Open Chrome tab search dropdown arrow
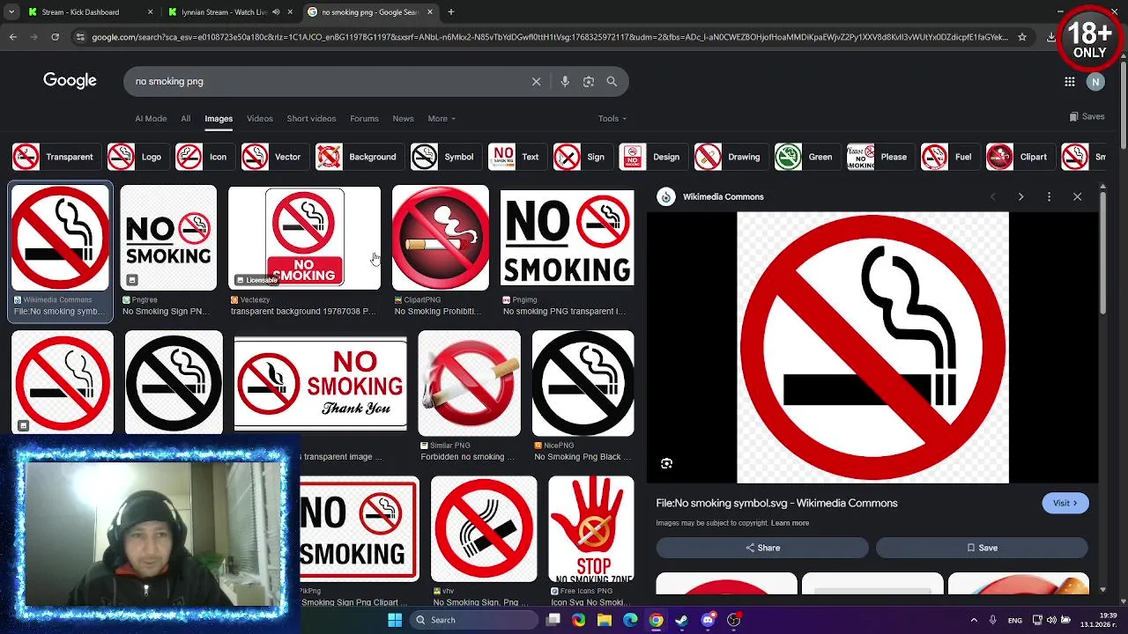The width and height of the screenshot is (1128, 634). [x=11, y=12]
